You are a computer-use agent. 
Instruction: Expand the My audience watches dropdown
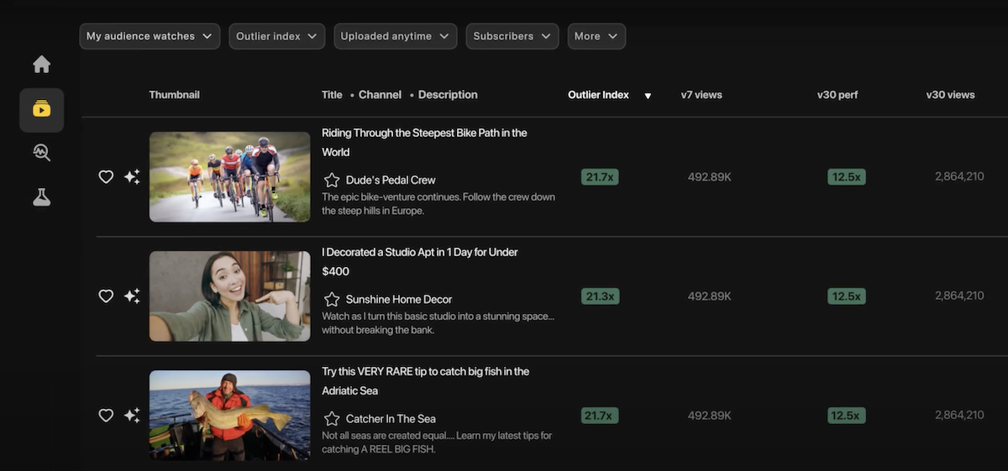150,36
